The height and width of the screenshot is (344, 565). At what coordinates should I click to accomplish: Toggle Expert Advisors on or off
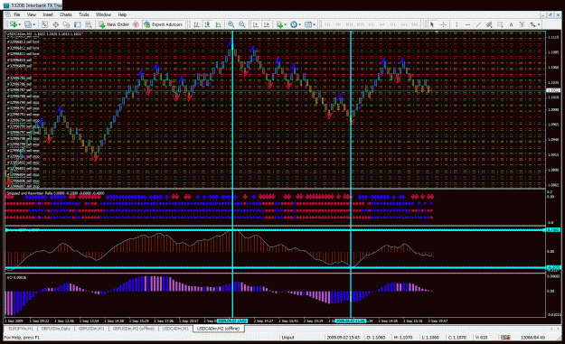pos(164,24)
